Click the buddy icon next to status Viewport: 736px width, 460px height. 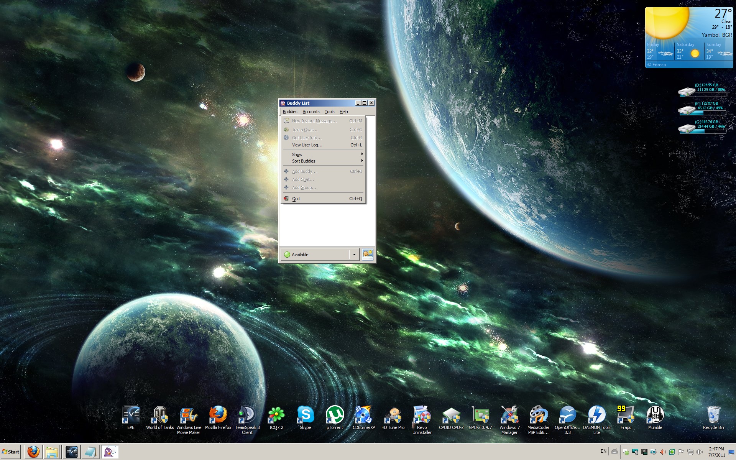point(367,255)
